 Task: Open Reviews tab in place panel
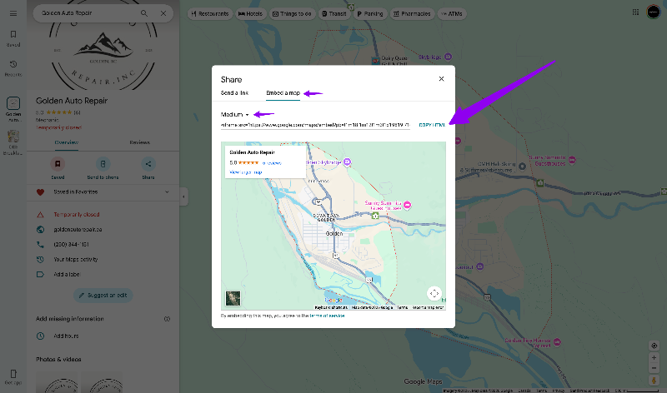pos(139,142)
